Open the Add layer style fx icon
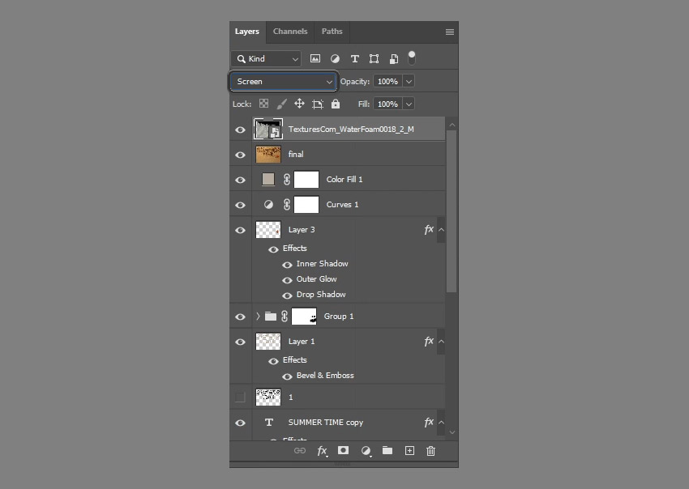This screenshot has height=489, width=689. [x=322, y=451]
